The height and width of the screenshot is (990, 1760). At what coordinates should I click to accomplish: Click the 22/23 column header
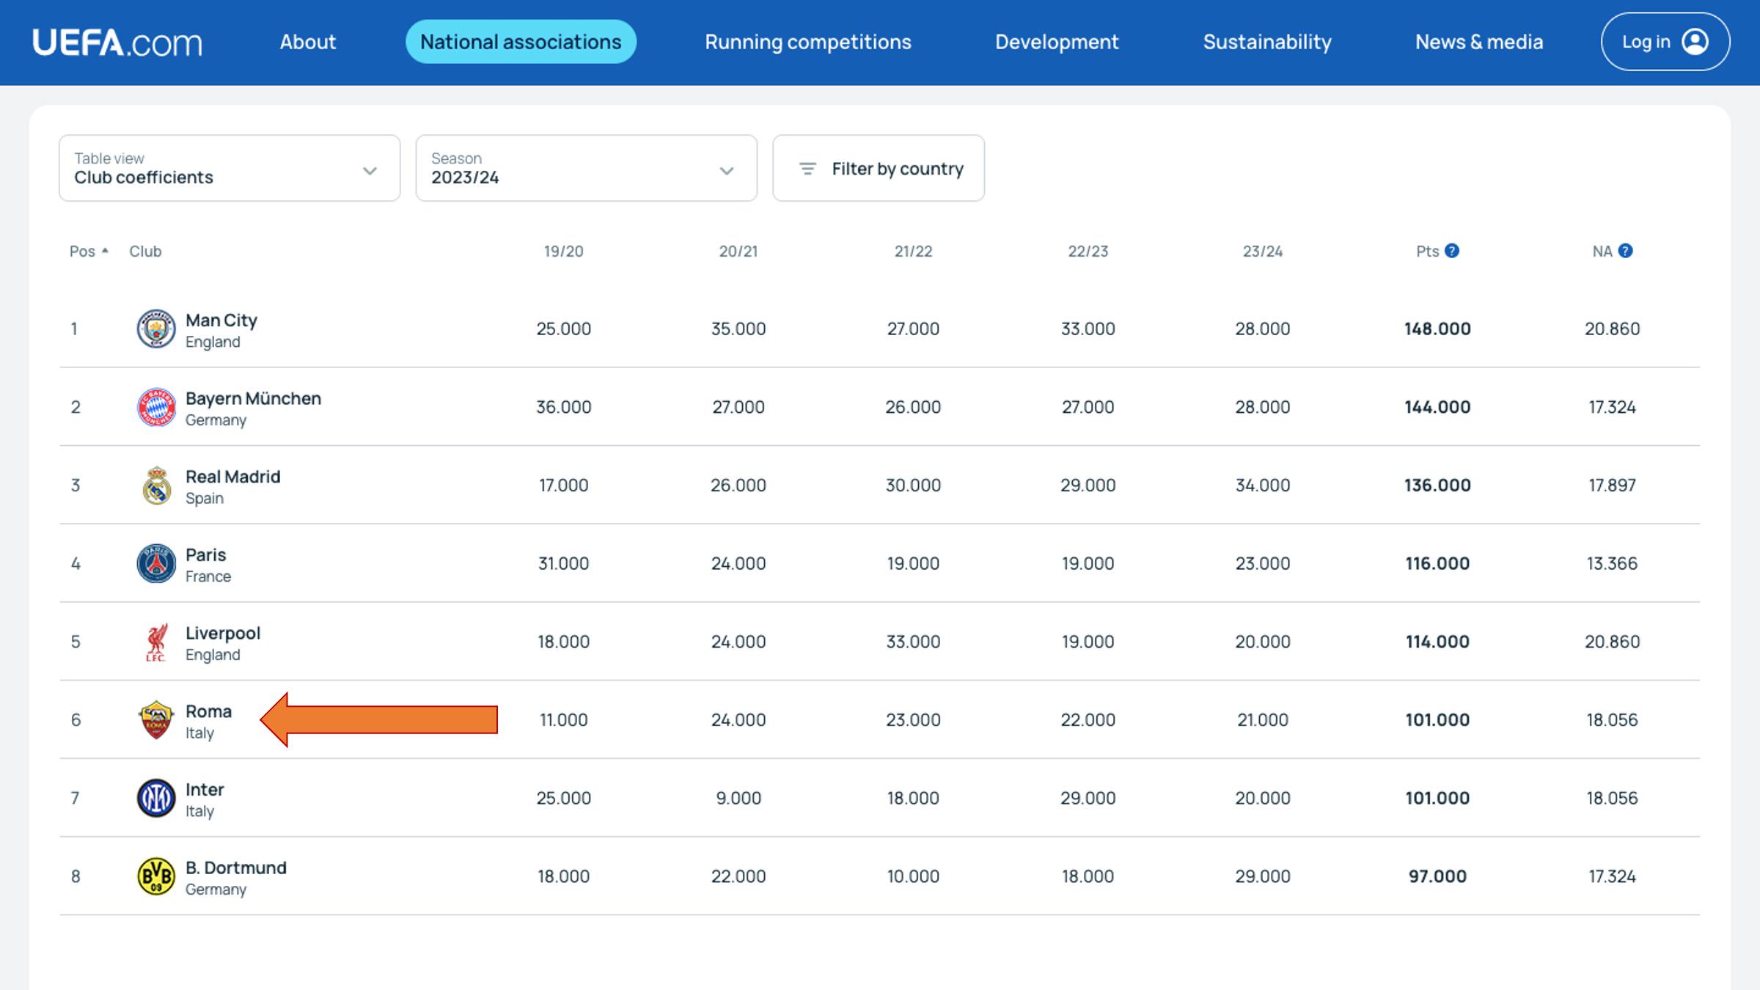click(x=1088, y=251)
